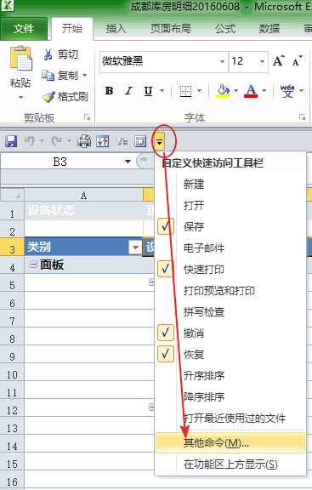Click the sort icon in quick access toolbar
This screenshot has height=490, width=312.
click(103, 141)
